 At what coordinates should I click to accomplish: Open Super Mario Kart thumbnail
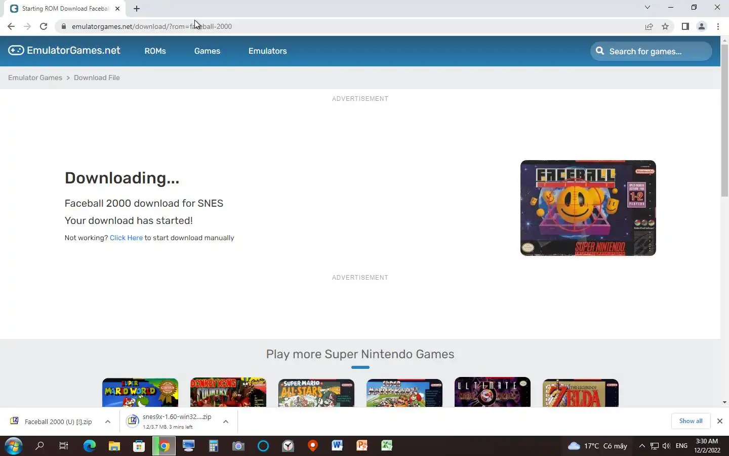404,392
